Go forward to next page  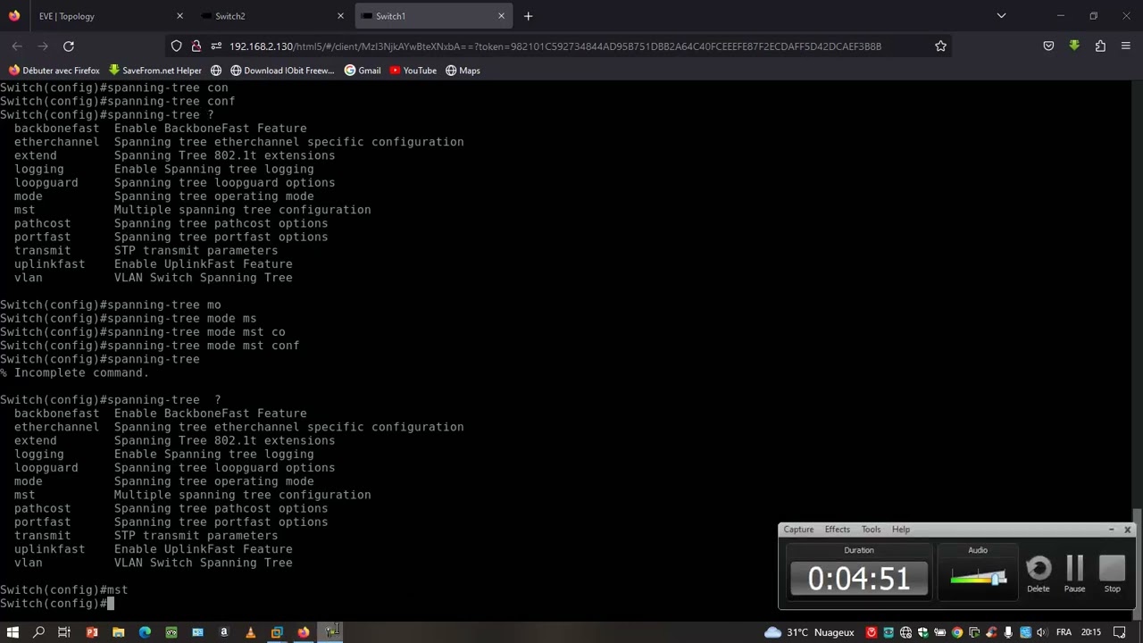[42, 46]
